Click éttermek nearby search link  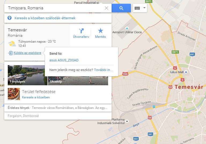(69, 18)
